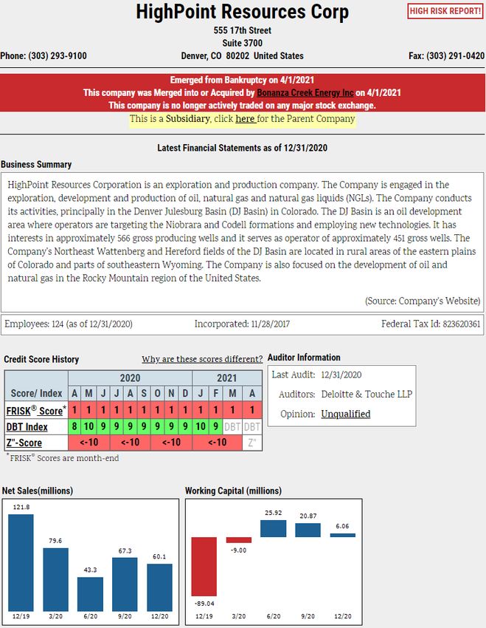Open the FRISK Score link
The image size is (486, 628).
36,411
